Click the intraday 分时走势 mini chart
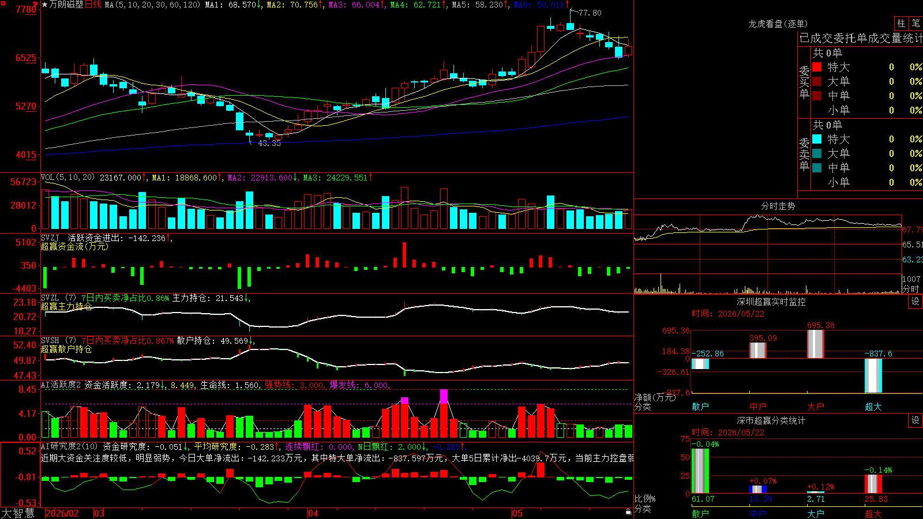 click(768, 254)
